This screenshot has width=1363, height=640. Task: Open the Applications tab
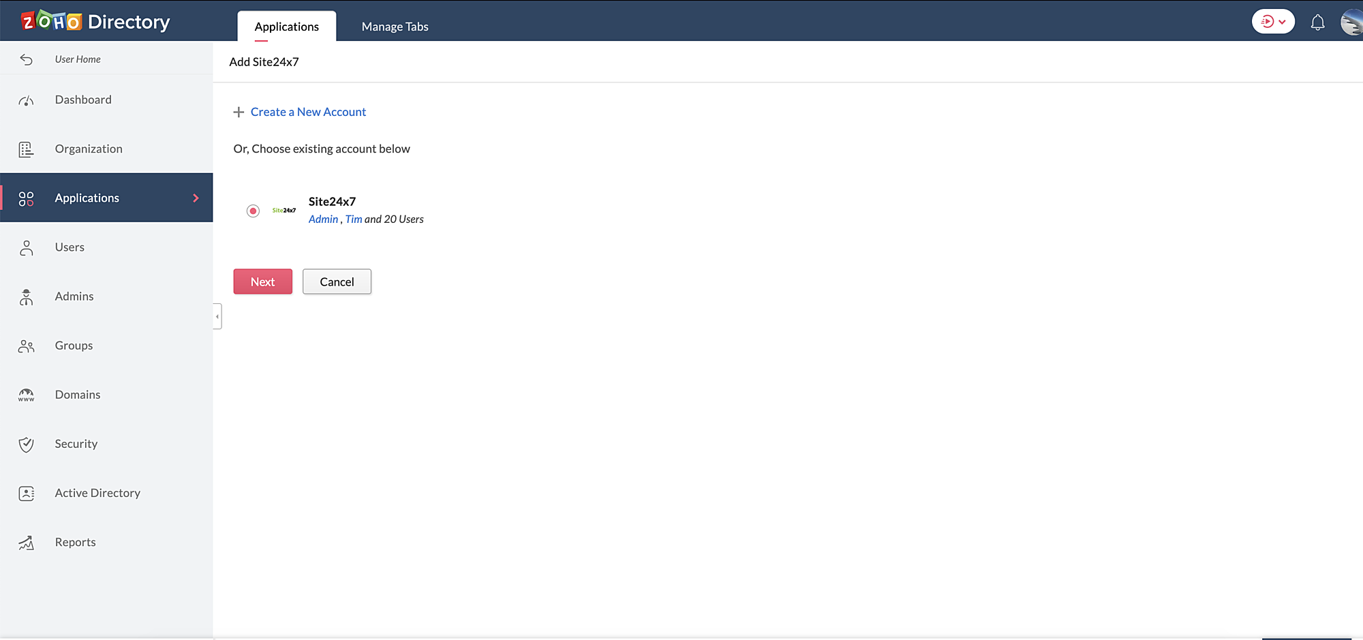[286, 27]
